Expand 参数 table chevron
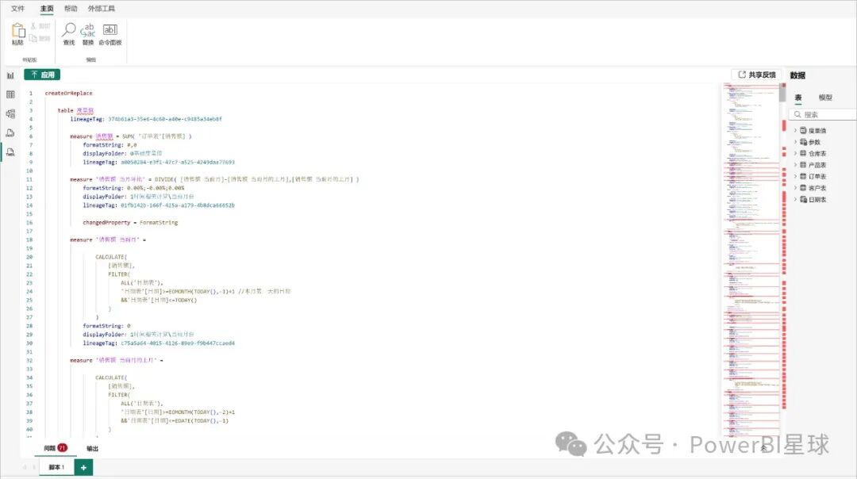857x479 pixels. (795, 142)
